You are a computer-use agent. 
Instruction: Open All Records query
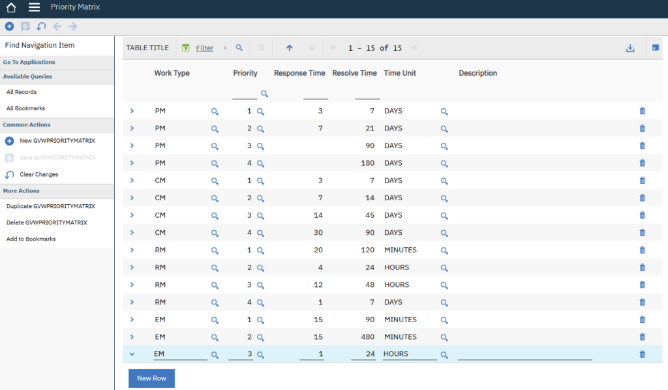point(22,92)
